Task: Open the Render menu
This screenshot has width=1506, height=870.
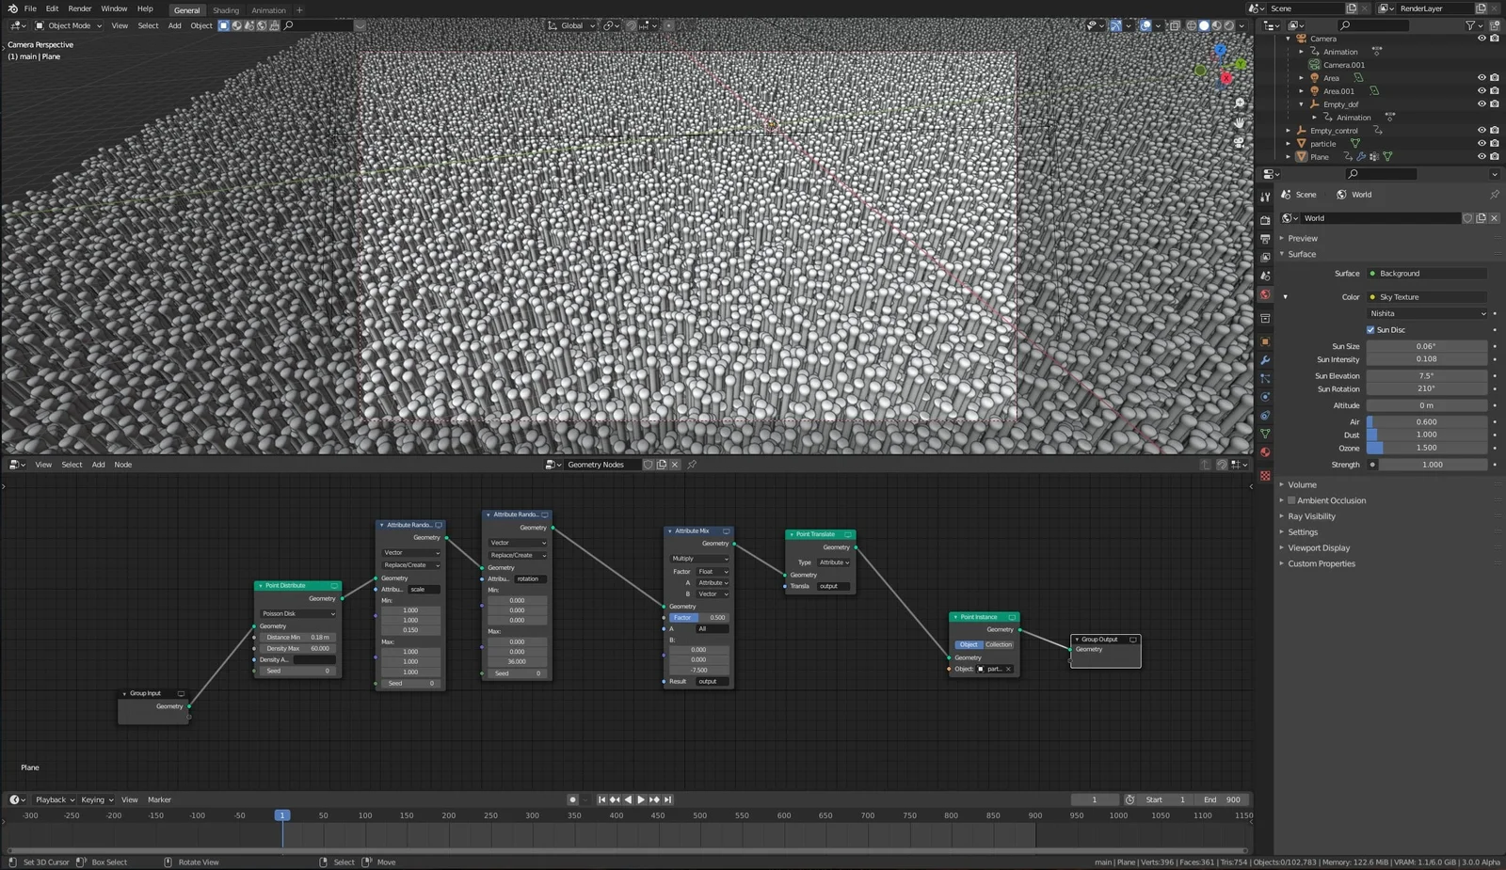Action: coord(79,9)
